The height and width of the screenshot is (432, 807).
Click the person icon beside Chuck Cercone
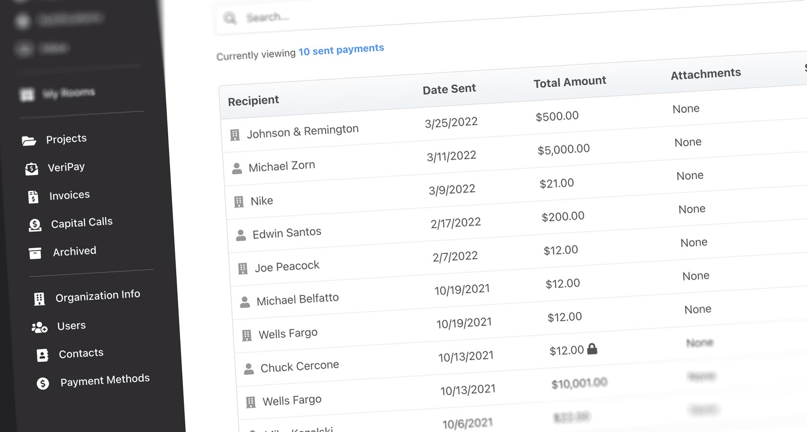[249, 369]
